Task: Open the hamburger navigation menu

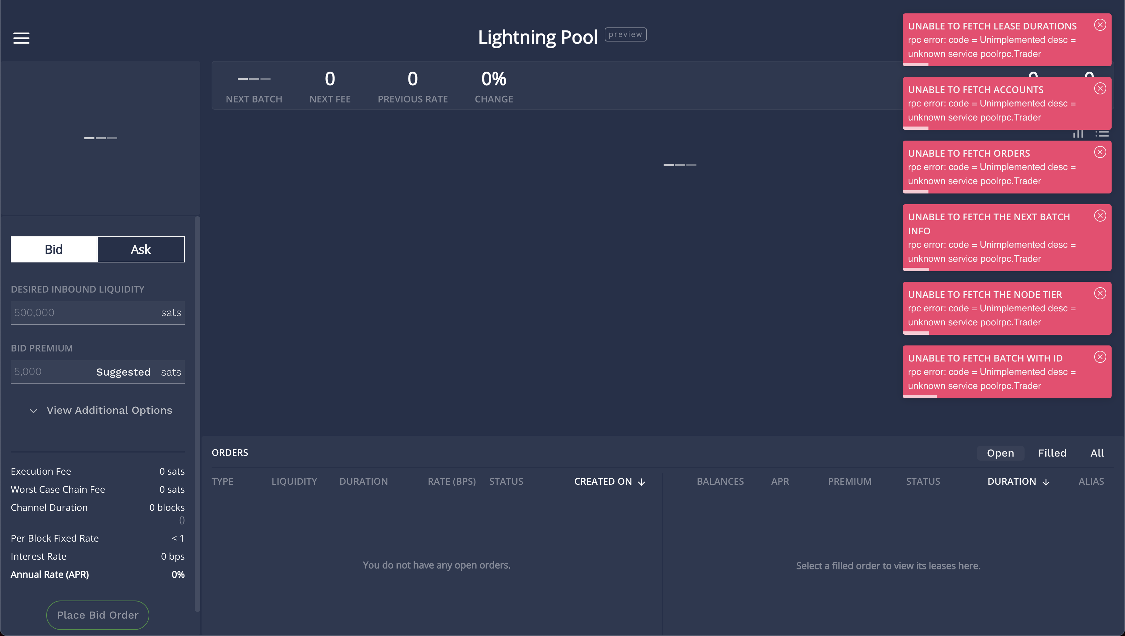Action: (21, 38)
